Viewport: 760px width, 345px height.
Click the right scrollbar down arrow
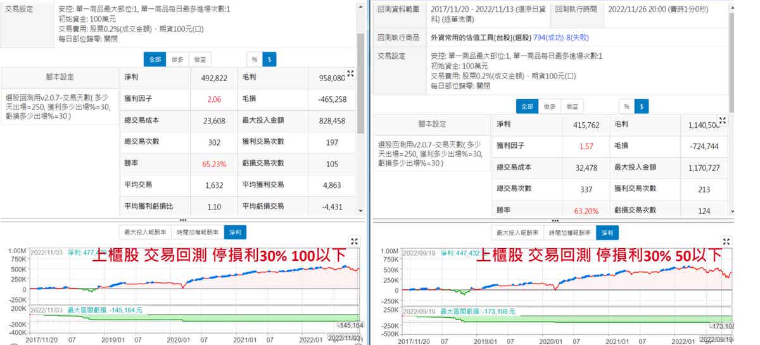pos(732,211)
